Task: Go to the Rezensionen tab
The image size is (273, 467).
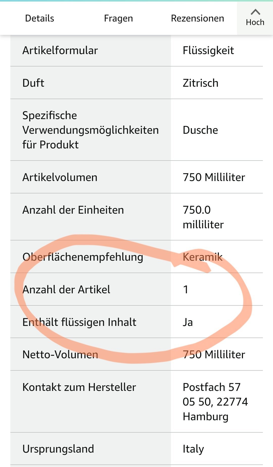Action: click(197, 18)
